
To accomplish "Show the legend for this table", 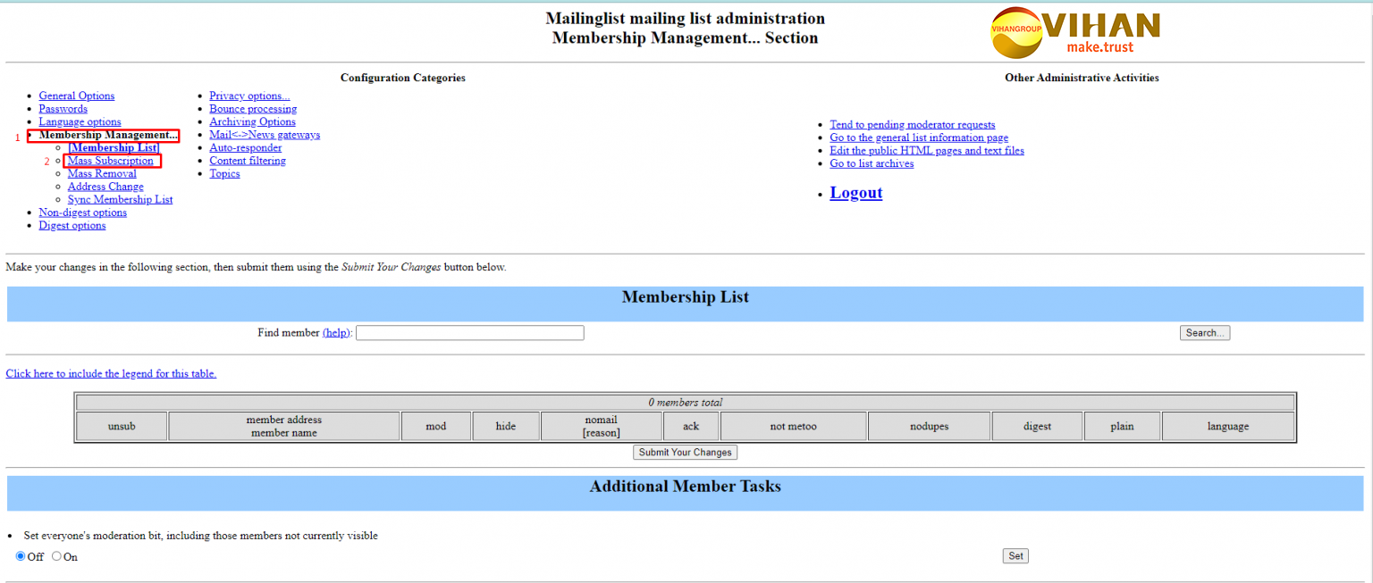I will 111,374.
